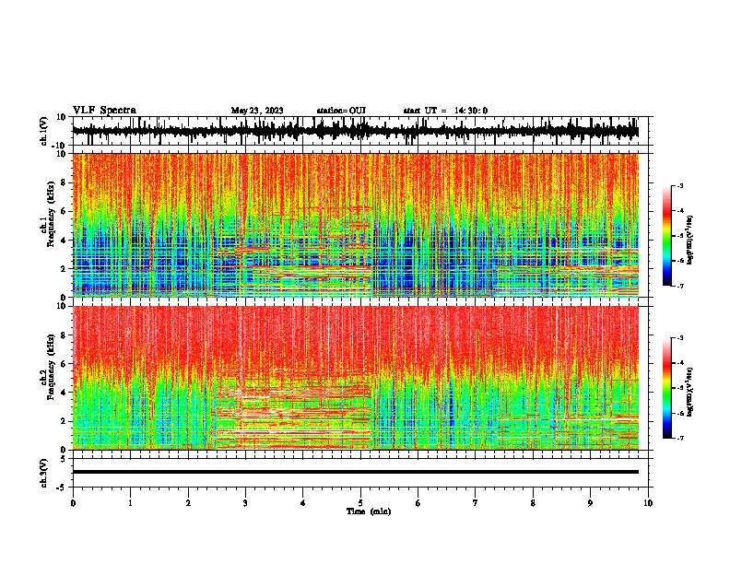Click the ch.1 spectrogram color scale bar
The image size is (730, 564).
[666, 236]
